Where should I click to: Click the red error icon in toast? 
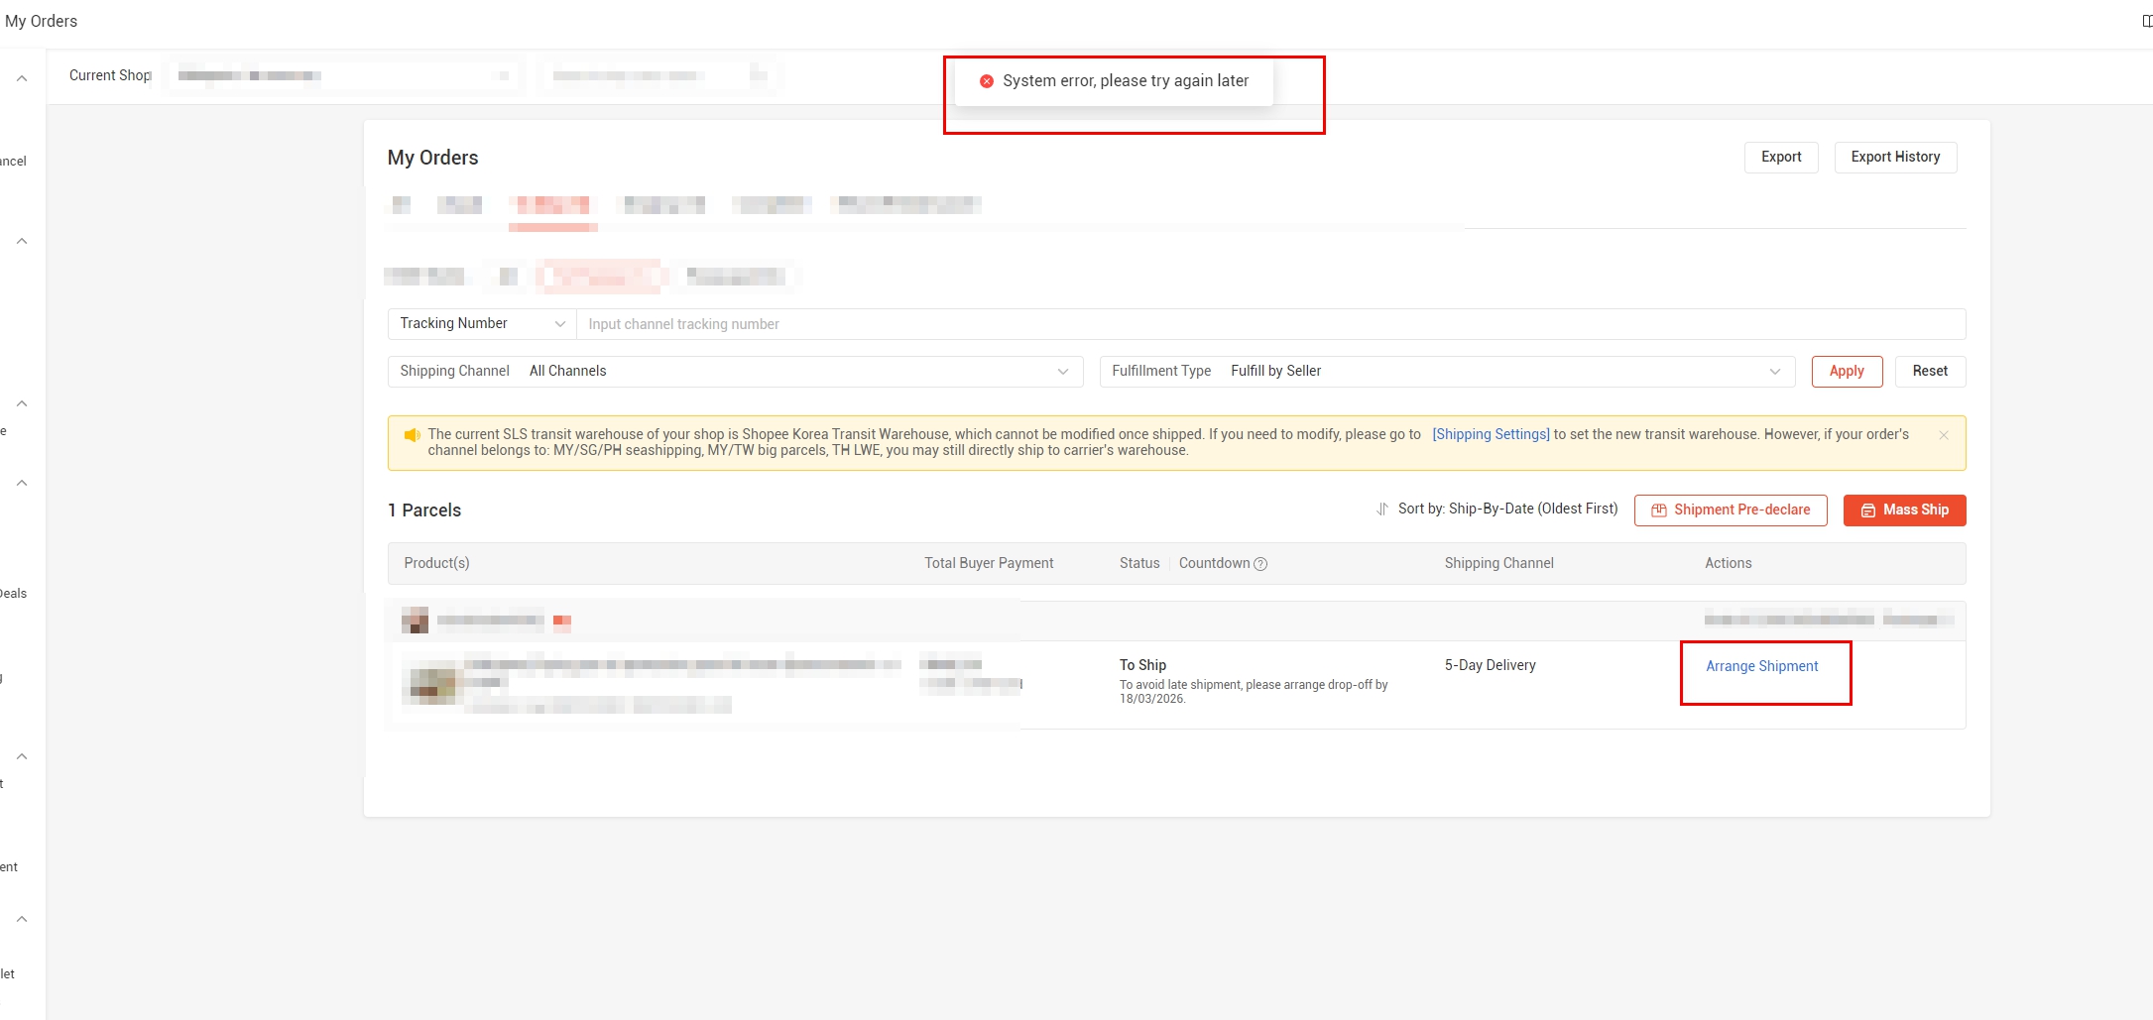point(987,81)
